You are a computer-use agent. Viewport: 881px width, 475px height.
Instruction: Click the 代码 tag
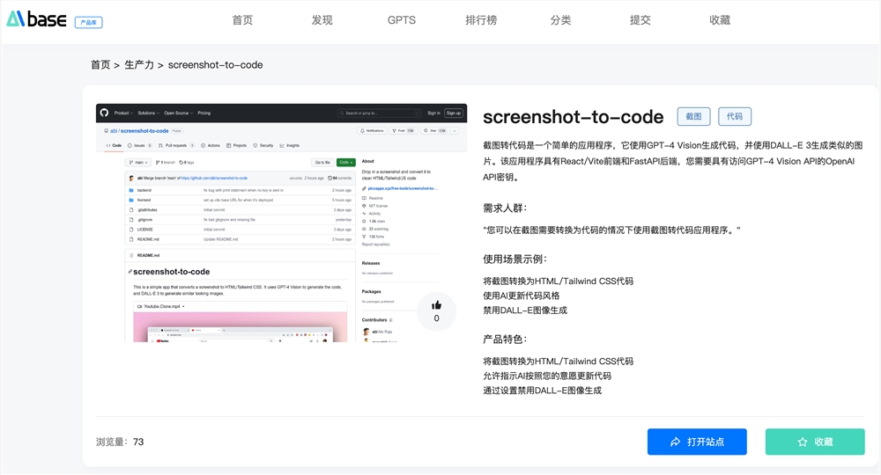[x=735, y=117]
